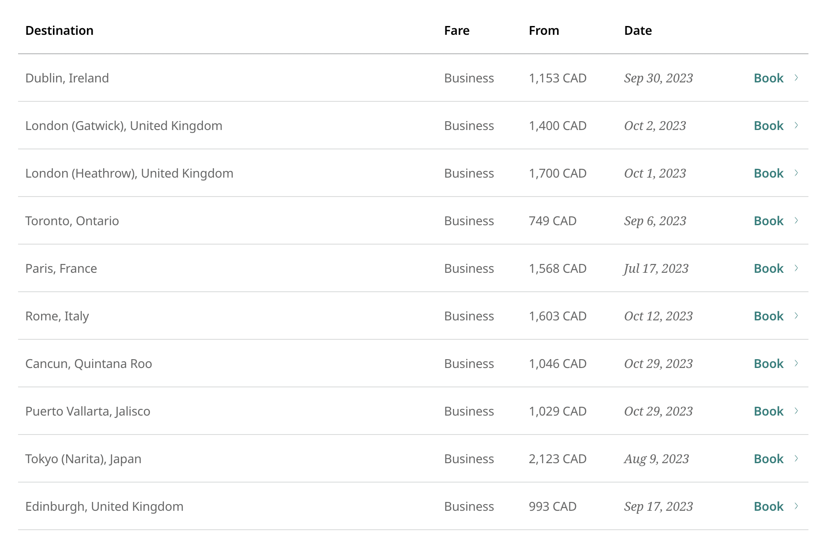The image size is (823, 535).
Task: Select the Book link for Tokyo (Narita)
Action: pyautogui.click(x=768, y=459)
